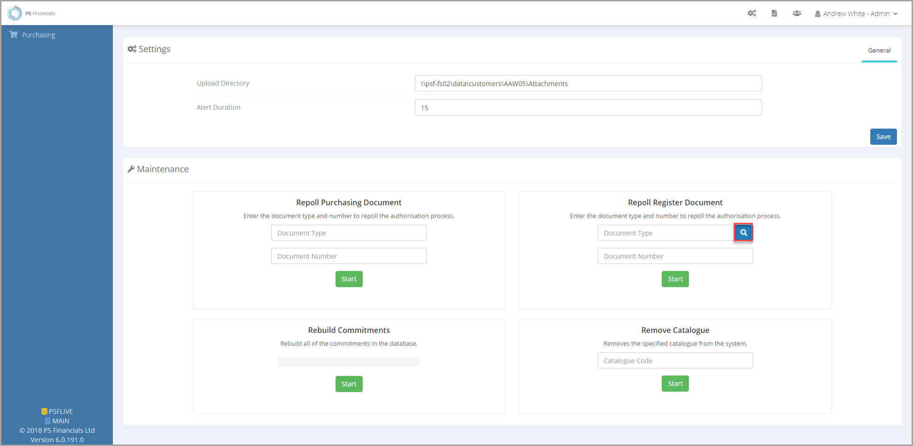Click the PS Financials logo
Screen dimensions: 913x446
(x=15, y=13)
